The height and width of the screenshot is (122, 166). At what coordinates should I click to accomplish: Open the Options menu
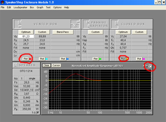coord(57,7)
